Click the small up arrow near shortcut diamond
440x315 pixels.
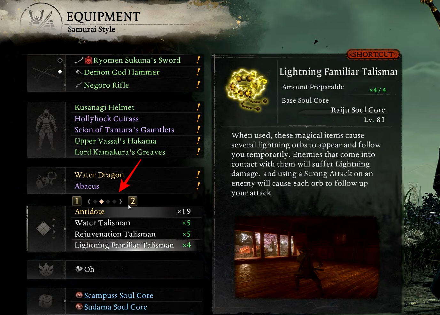click(x=54, y=219)
